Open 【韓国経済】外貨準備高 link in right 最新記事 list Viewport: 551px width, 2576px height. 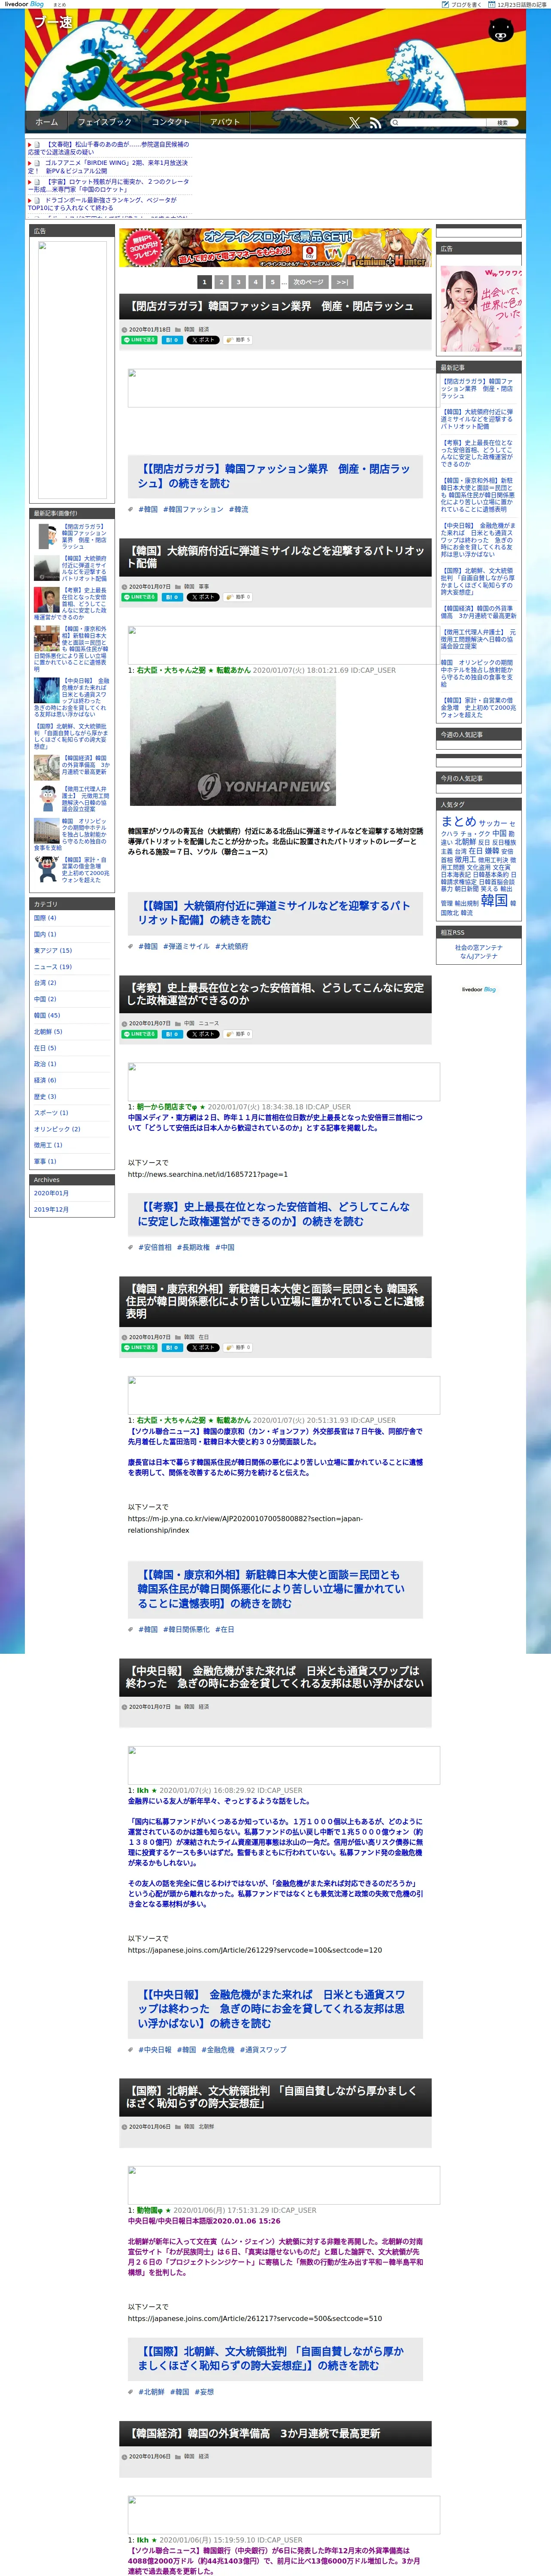479,612
